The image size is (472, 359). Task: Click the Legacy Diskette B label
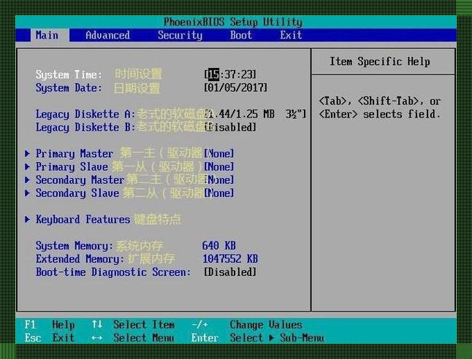pyautogui.click(x=85, y=128)
